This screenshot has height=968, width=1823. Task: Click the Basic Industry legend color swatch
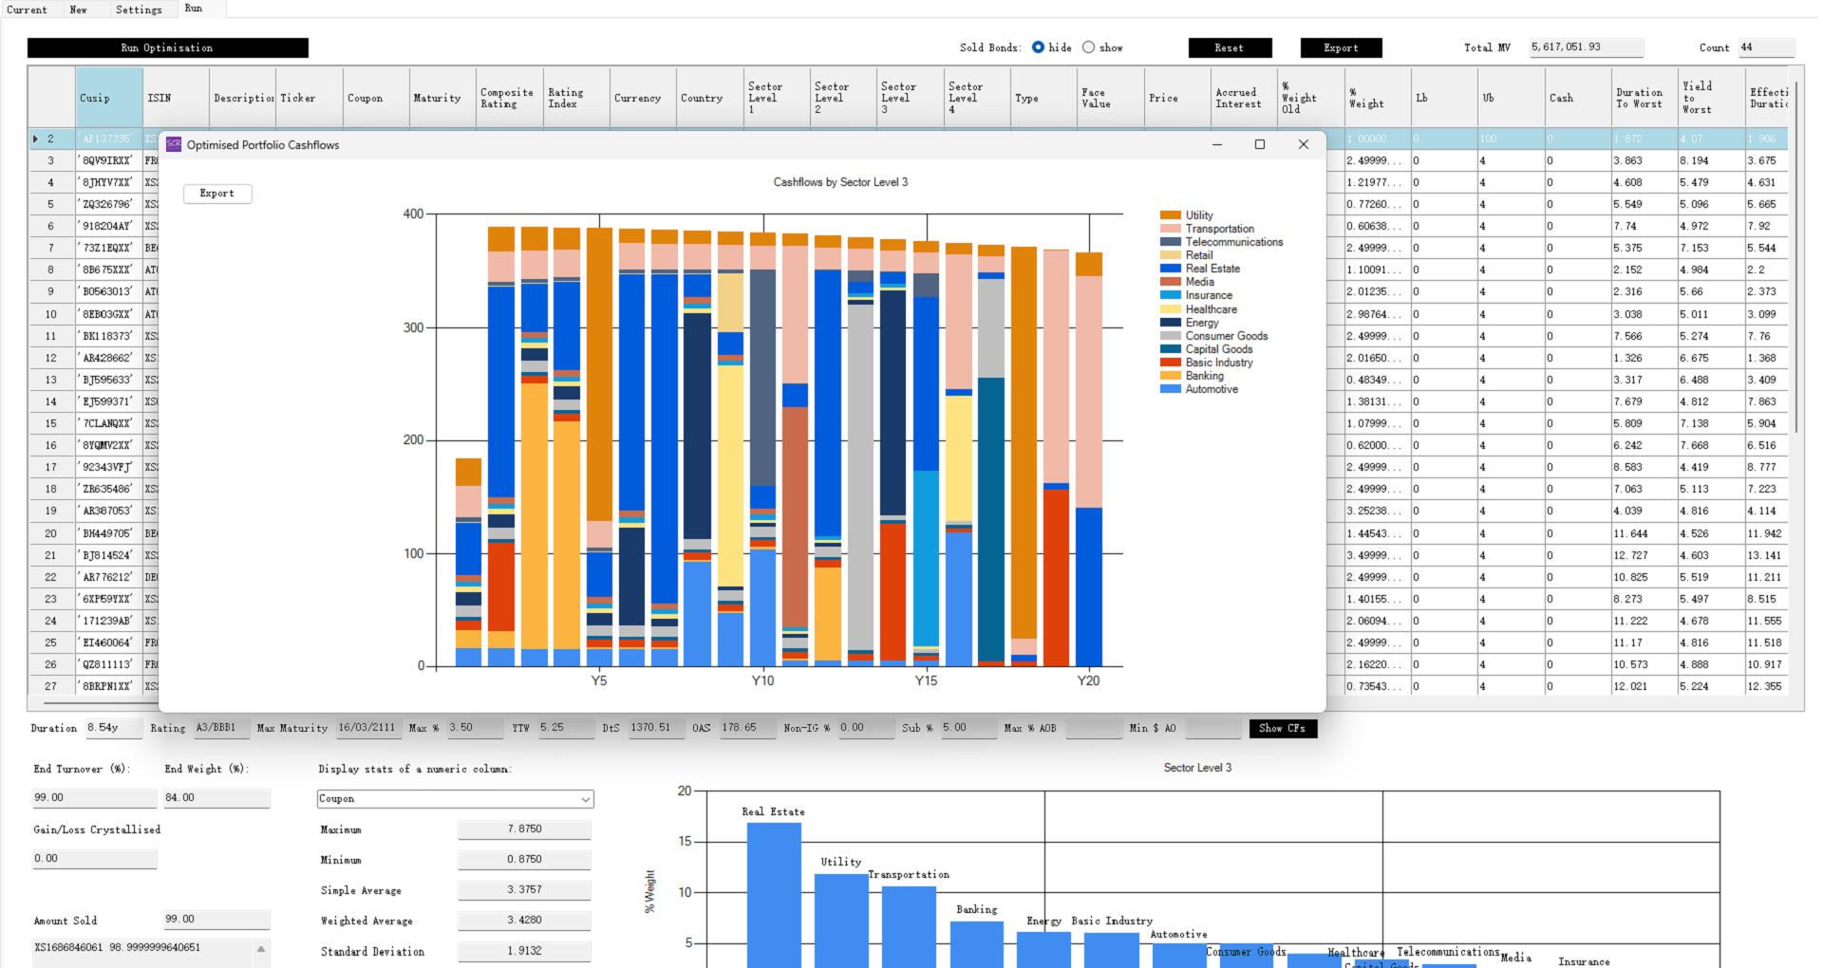[x=1170, y=363]
